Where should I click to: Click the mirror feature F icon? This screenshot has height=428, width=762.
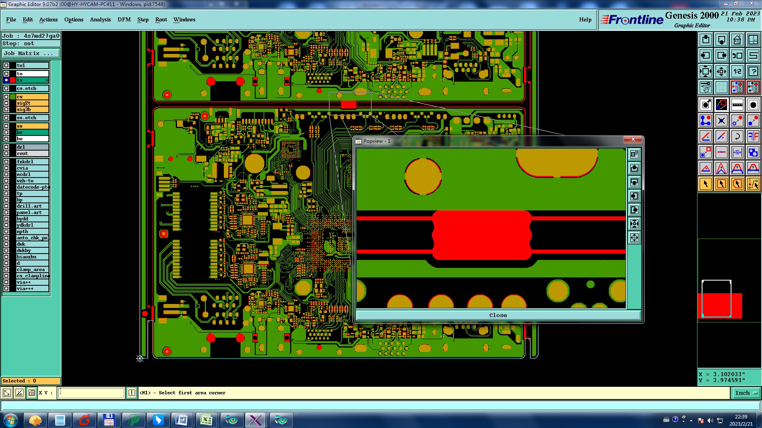click(753, 136)
